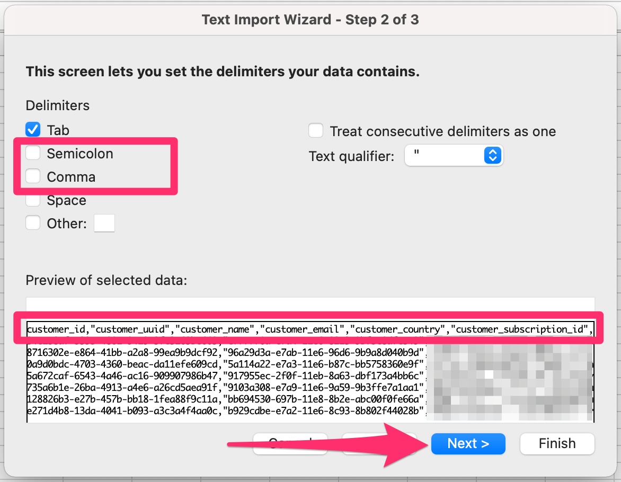Click the Text Import Wizard title bar
Image resolution: width=621 pixels, height=482 pixels.
pyautogui.click(x=310, y=20)
